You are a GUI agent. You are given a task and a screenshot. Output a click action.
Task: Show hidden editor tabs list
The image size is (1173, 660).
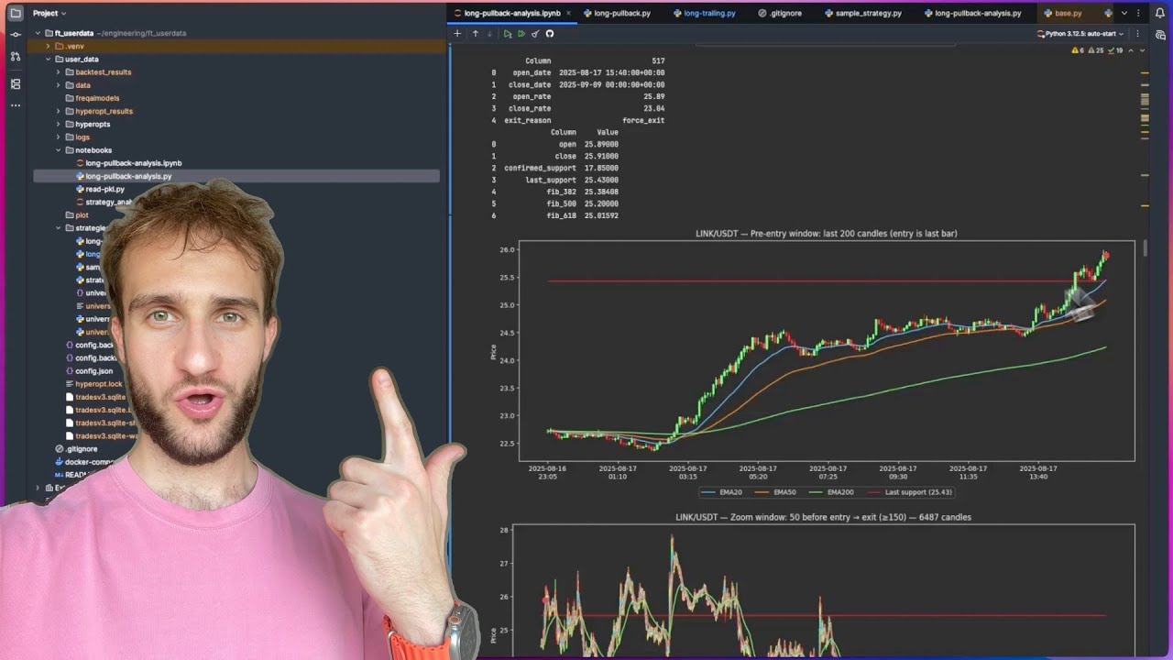coord(1124,14)
